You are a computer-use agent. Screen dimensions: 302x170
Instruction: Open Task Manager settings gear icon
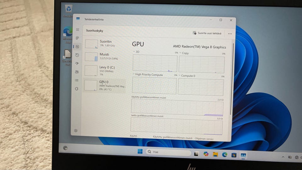point(76,130)
